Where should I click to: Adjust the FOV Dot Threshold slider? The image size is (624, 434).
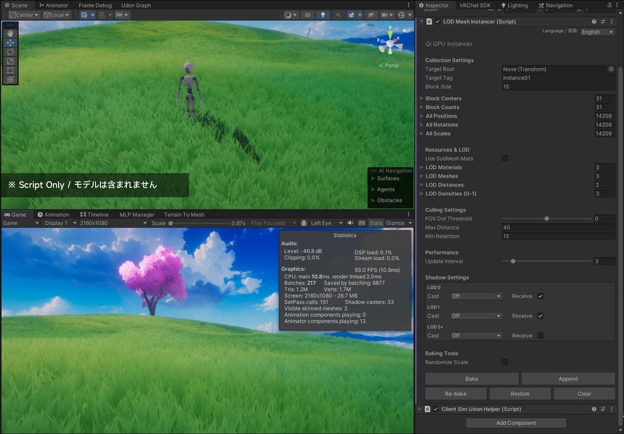(x=547, y=219)
